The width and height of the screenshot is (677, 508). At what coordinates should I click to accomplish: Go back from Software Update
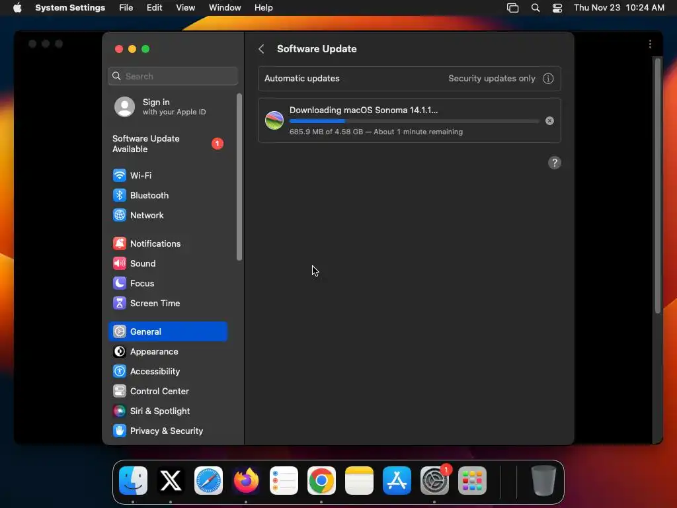[x=261, y=49]
